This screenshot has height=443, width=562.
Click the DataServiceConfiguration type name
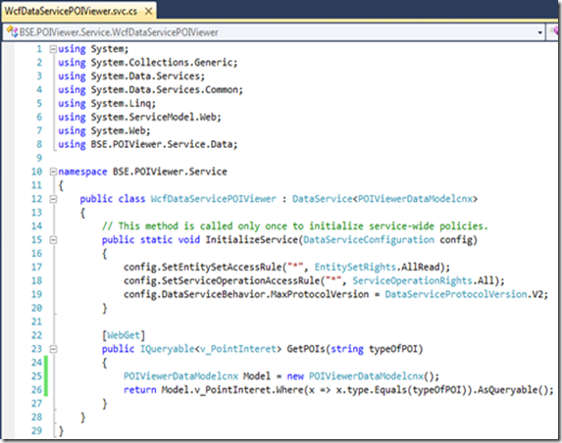tap(369, 239)
